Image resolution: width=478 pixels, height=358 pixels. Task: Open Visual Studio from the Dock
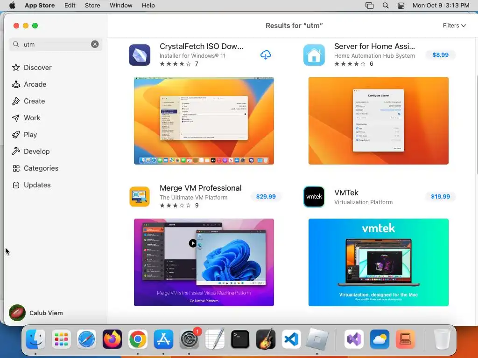pyautogui.click(x=354, y=339)
